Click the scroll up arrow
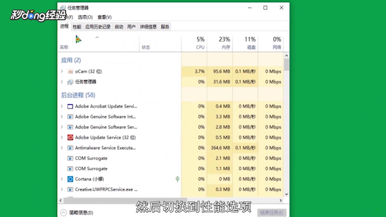 [x=286, y=56]
